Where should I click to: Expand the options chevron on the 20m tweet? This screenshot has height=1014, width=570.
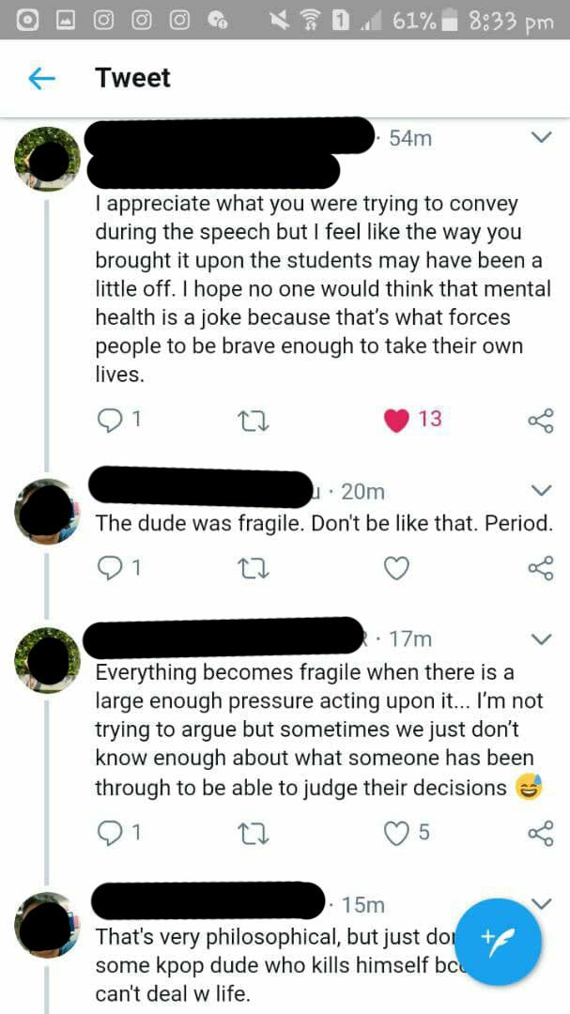[541, 491]
